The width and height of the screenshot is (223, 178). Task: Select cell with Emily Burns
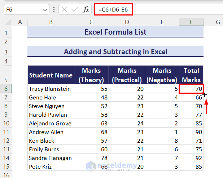pyautogui.click(x=51, y=149)
